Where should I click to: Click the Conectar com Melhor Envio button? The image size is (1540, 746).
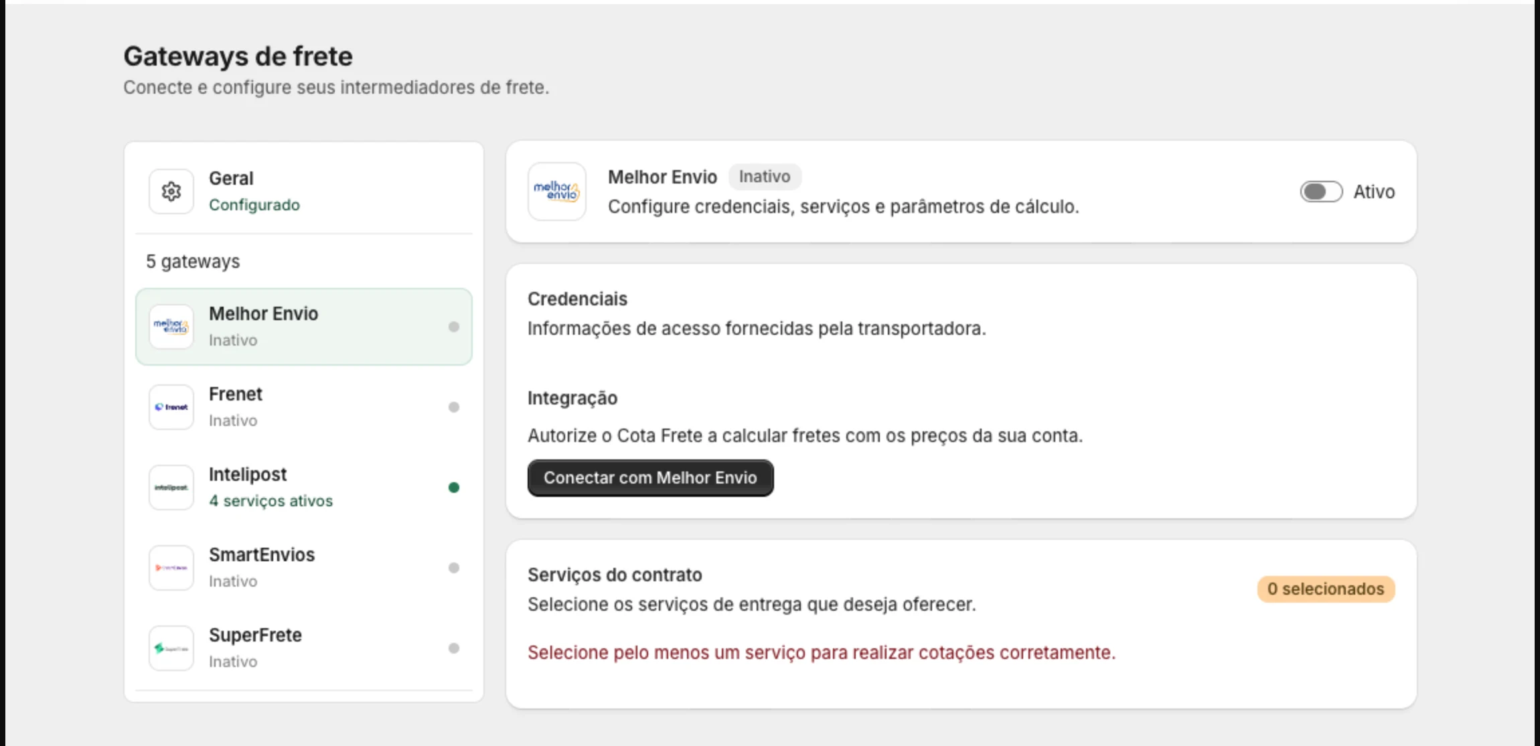click(x=650, y=477)
